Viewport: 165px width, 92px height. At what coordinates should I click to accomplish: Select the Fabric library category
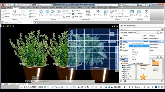127,72
